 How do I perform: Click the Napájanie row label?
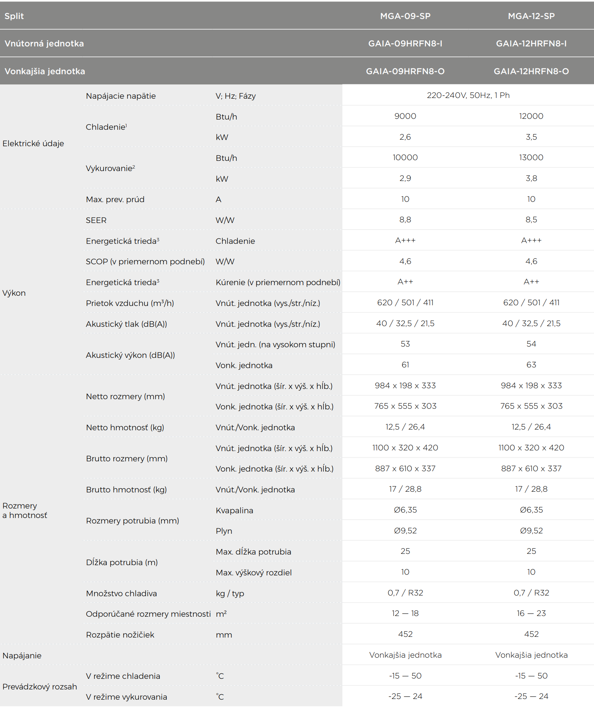tap(22, 655)
